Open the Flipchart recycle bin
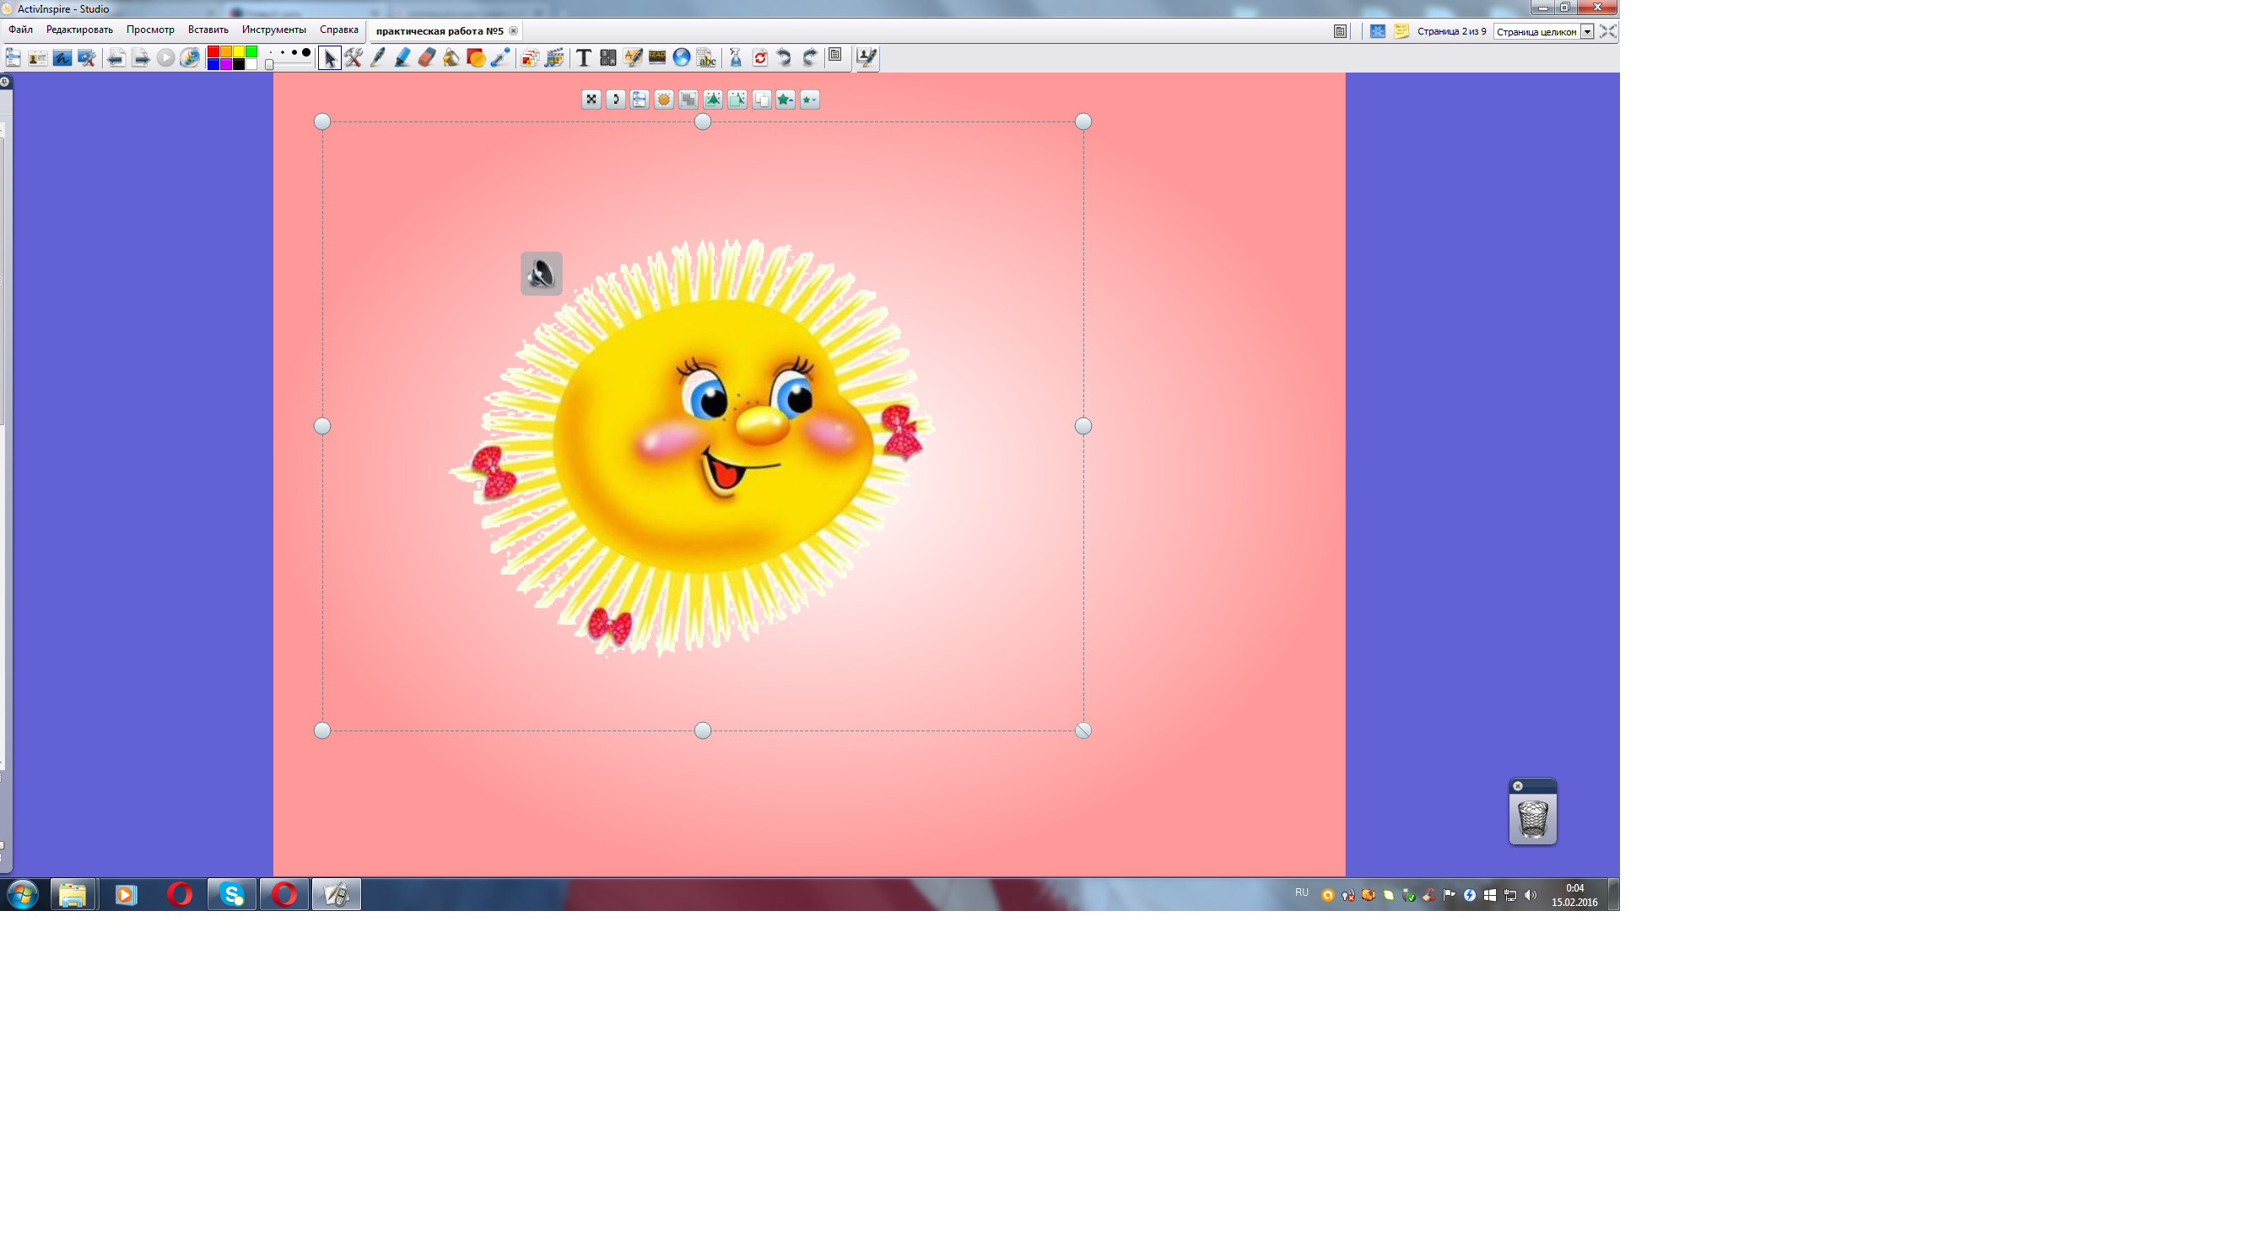Viewport: 2241px width, 1240px height. tap(1533, 817)
